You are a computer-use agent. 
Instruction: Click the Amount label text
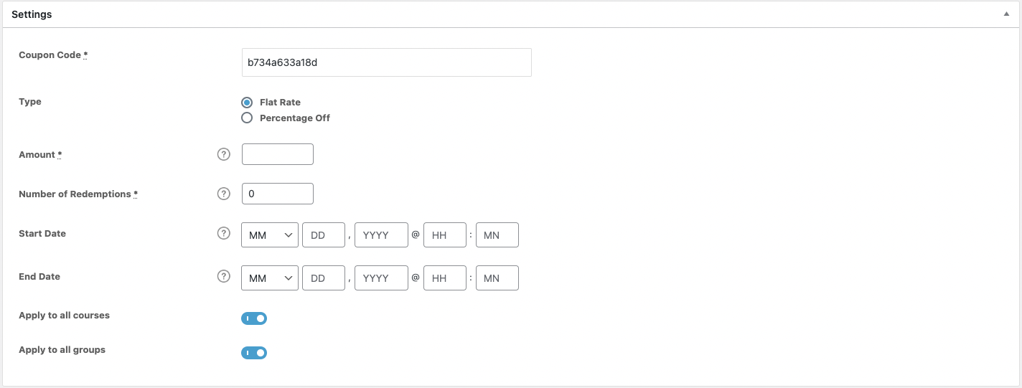click(40, 155)
